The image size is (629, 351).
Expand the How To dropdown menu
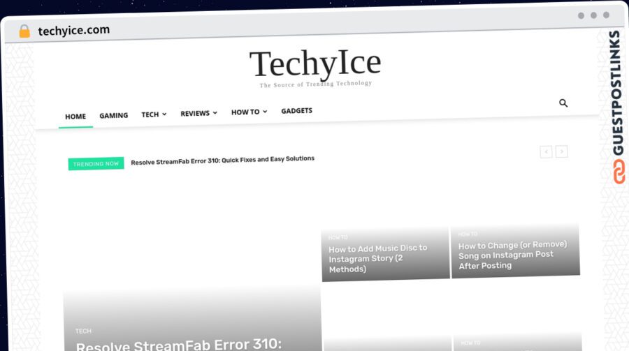click(x=249, y=112)
